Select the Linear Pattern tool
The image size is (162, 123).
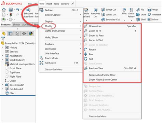pyautogui.click(x=131, y=13)
